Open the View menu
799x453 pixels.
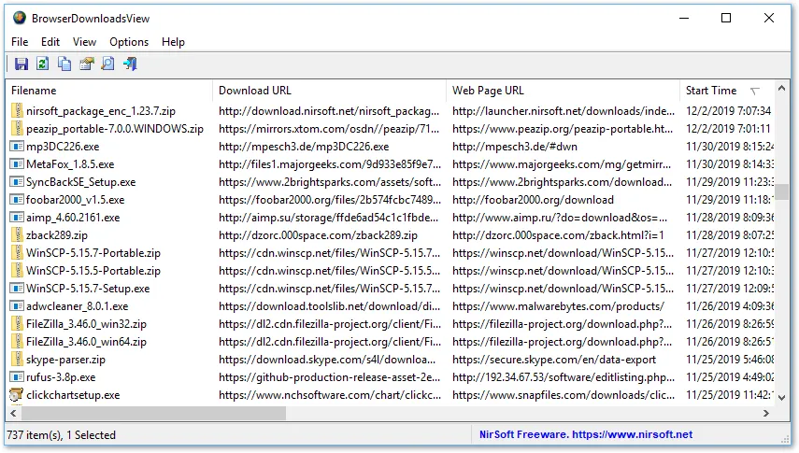click(x=84, y=42)
